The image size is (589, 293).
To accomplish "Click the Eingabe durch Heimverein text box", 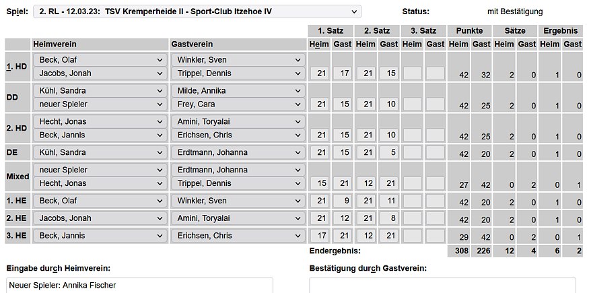I will pos(139,285).
